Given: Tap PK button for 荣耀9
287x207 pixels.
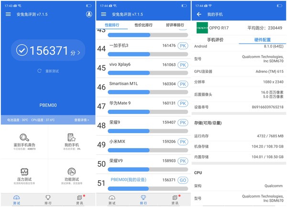Looking at the screenshot, I should pyautogui.click(x=183, y=123).
